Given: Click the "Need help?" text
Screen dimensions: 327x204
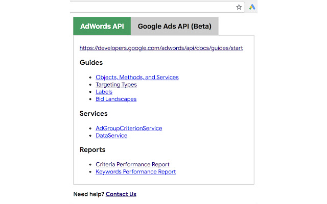Looking at the screenshot, I should 89,194.
